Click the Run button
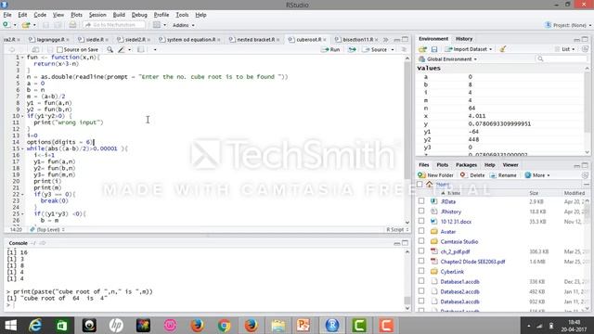Screen dimensions: 594x334 coord(330,49)
